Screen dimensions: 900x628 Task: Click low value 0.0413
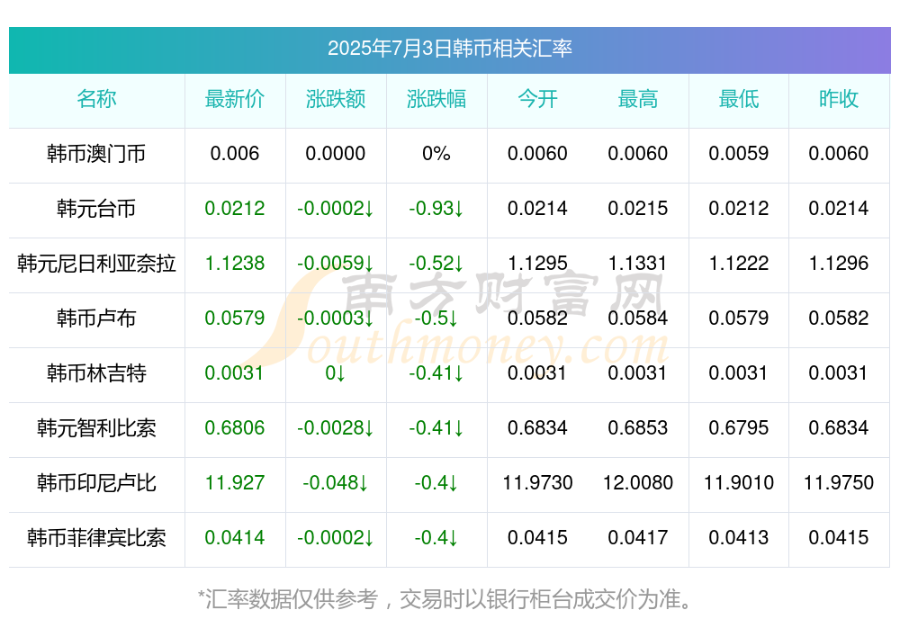[x=739, y=538]
